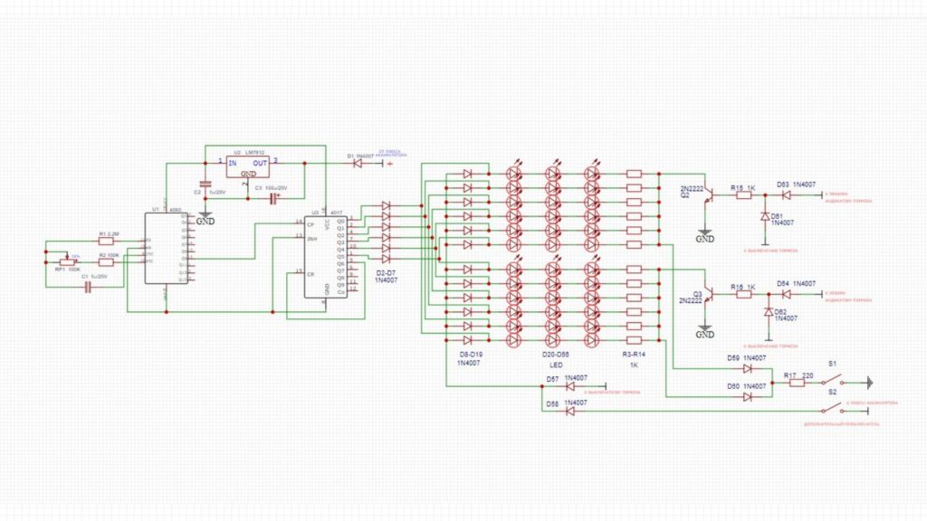Select the R15 1K resistor symbol

(744, 195)
